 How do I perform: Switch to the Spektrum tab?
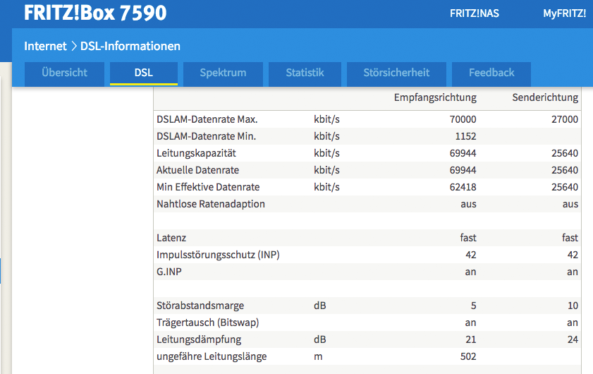coord(223,74)
